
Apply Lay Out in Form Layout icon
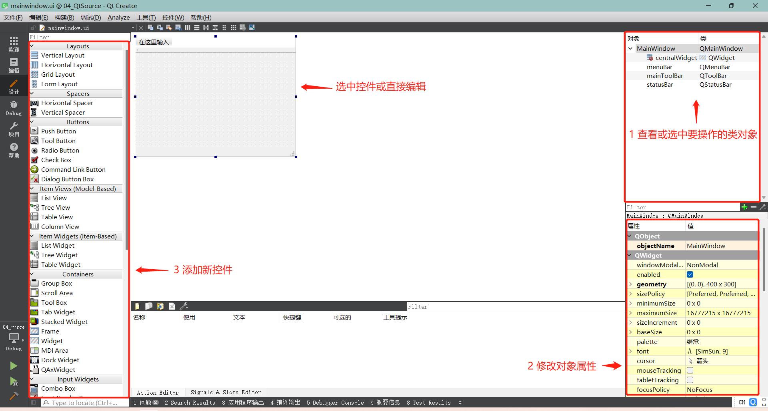coord(224,28)
